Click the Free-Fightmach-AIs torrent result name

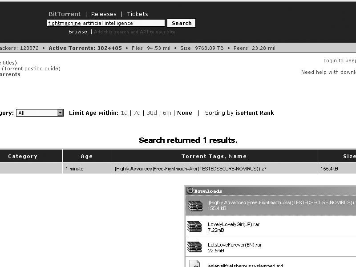point(190,169)
